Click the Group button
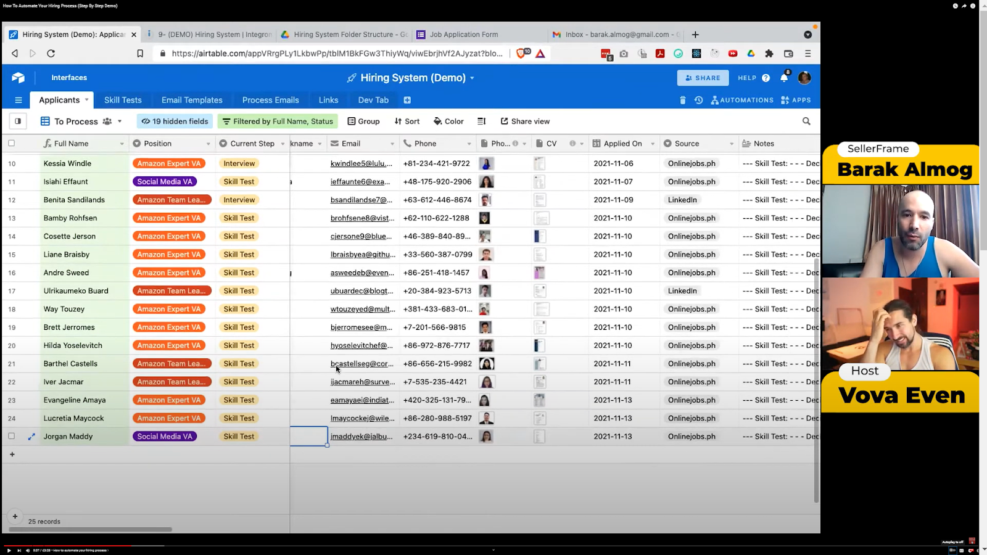This screenshot has height=555, width=987. [x=364, y=121]
